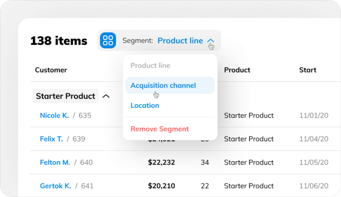Click the Starter Product group header

point(65,96)
